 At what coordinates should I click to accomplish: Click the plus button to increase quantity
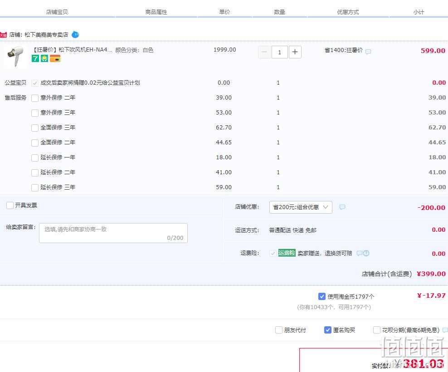tap(295, 52)
